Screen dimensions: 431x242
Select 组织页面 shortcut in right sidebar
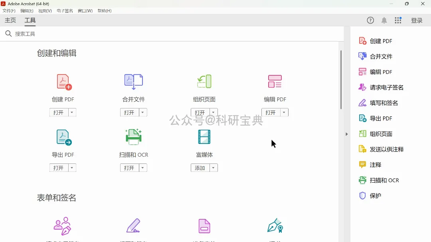click(376, 134)
